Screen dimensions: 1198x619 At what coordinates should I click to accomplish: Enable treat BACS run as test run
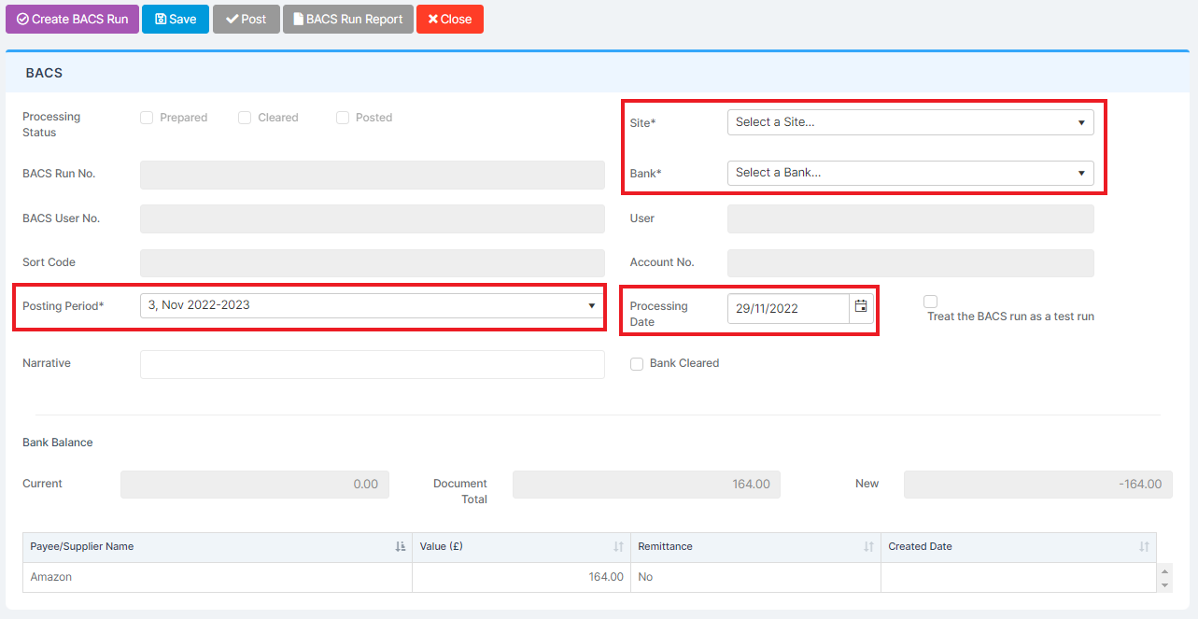930,302
